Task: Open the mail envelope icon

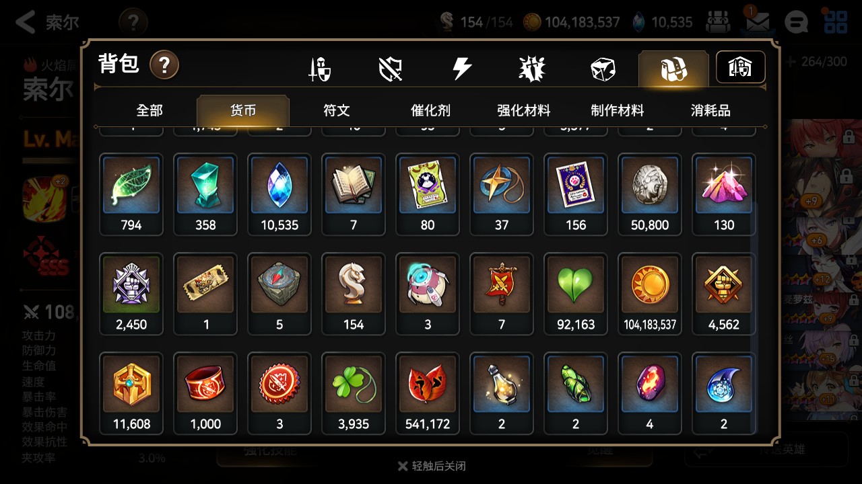Action: (758, 22)
